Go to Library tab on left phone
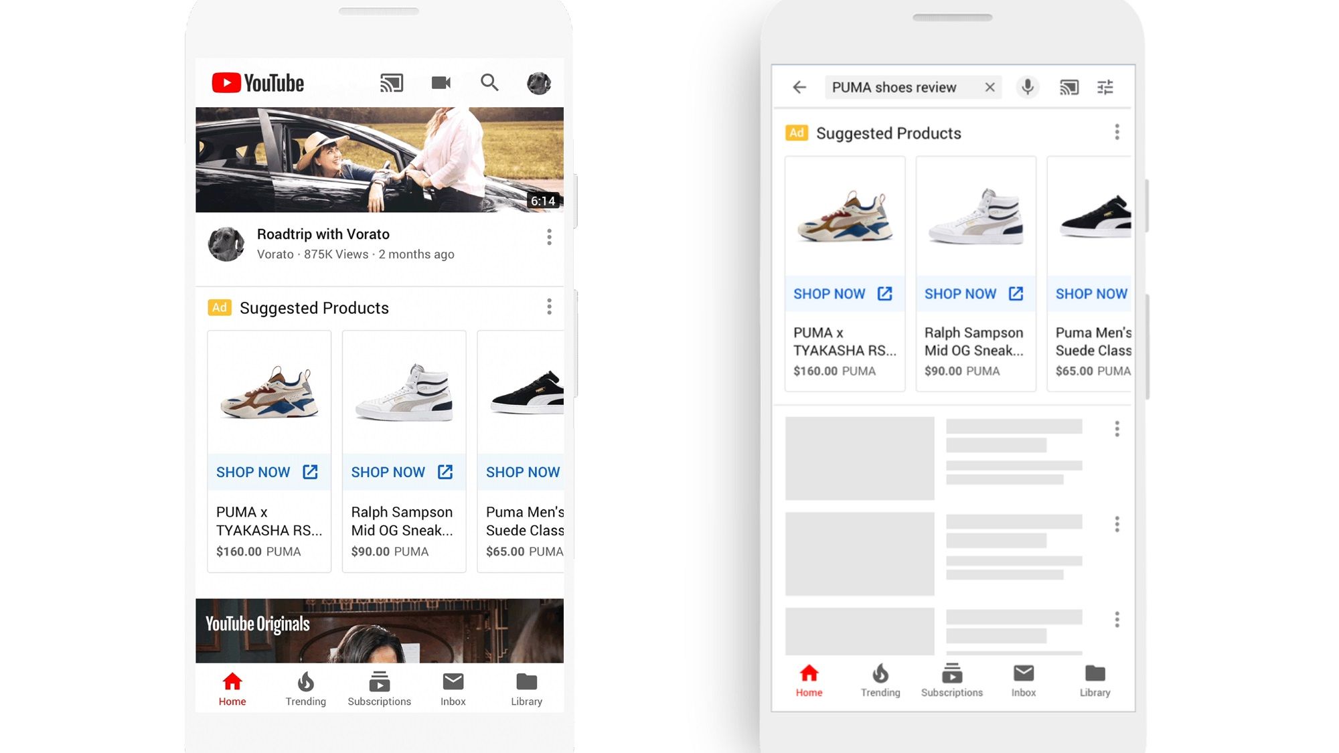 [526, 689]
